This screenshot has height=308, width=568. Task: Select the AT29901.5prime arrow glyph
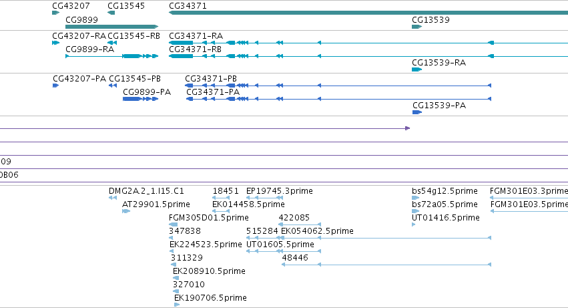pyautogui.click(x=126, y=211)
